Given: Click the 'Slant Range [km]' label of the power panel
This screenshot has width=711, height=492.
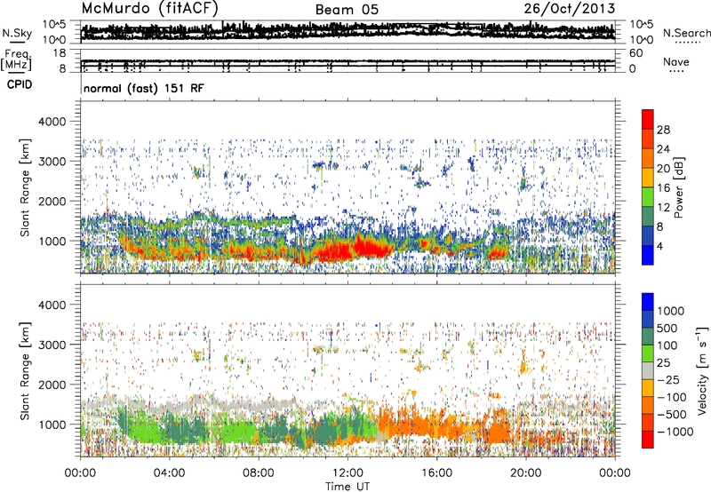Looking at the screenshot, I should tap(25, 187).
